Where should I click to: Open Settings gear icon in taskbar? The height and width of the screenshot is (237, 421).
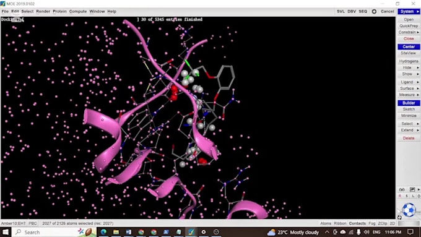point(204,232)
